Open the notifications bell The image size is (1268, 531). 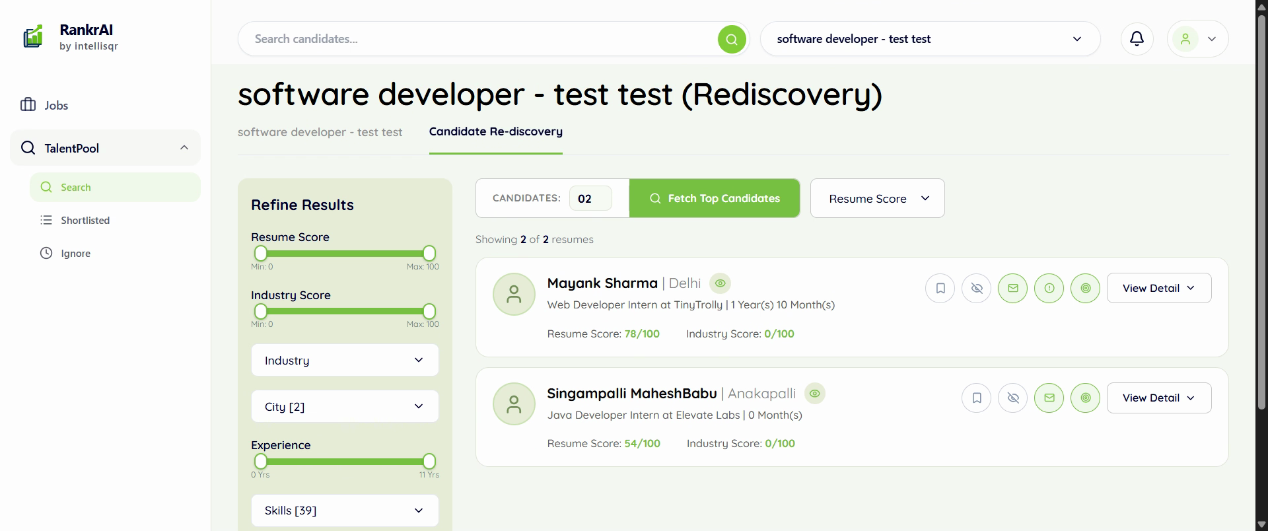pyautogui.click(x=1137, y=39)
